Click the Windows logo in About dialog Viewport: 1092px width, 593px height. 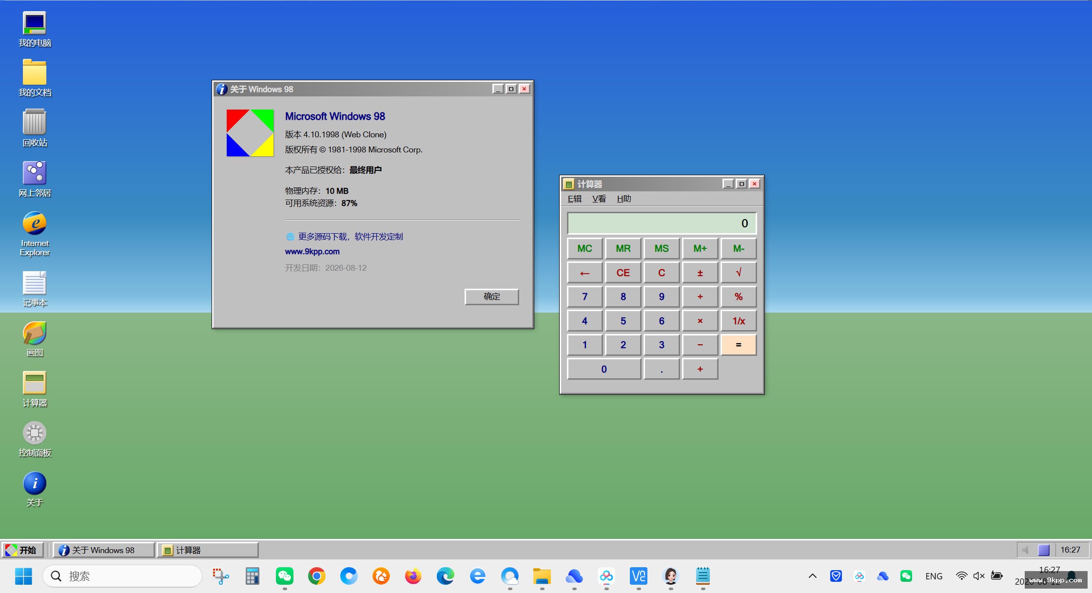(250, 133)
